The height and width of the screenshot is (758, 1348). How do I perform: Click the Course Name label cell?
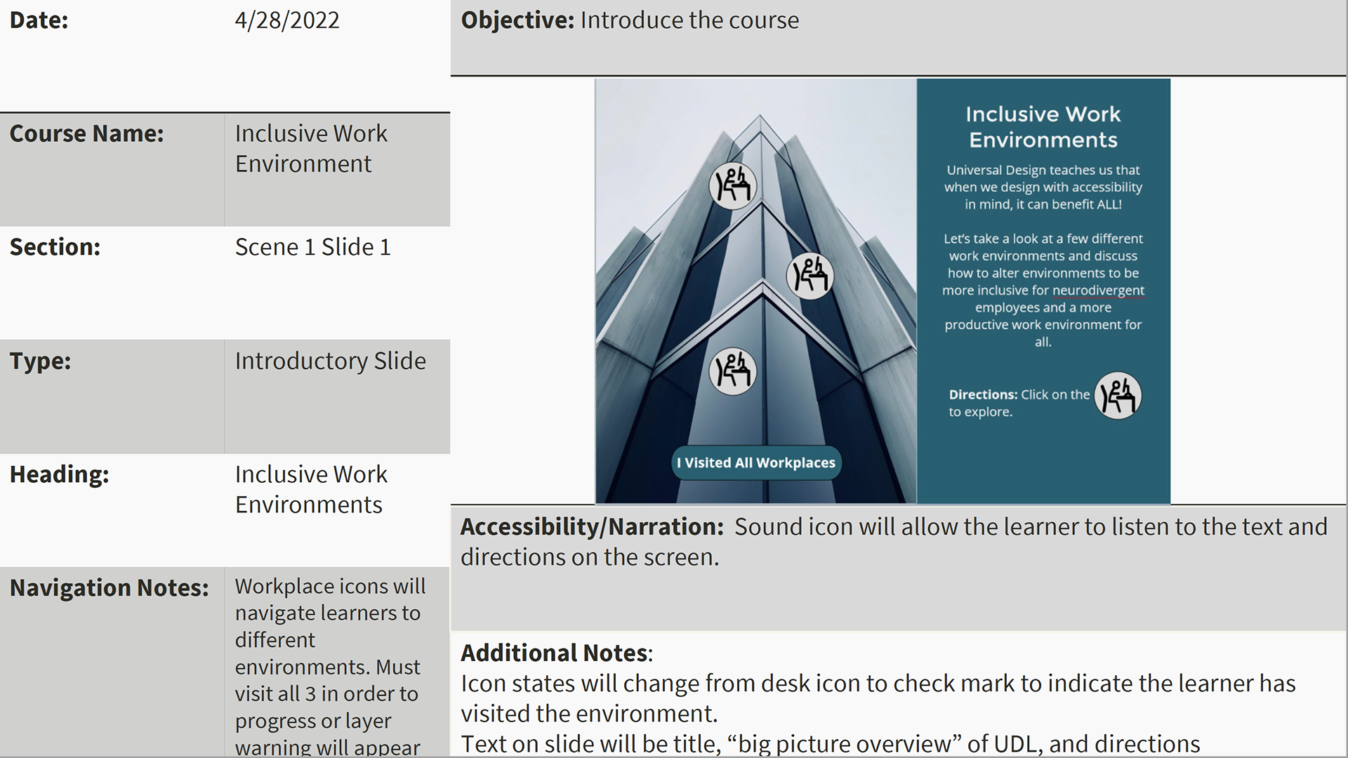(87, 133)
